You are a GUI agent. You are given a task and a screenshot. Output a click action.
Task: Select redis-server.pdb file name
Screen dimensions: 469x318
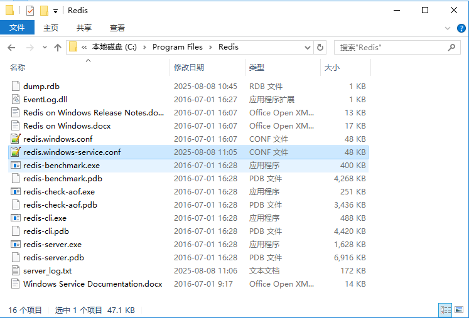click(x=53, y=257)
